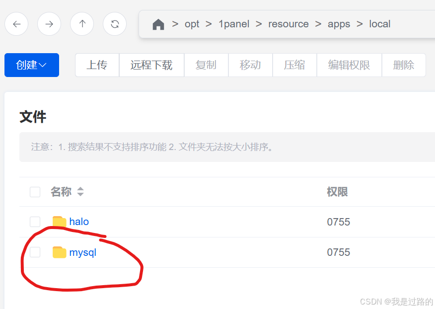Viewport: 435px width, 309px height.
Task: Open the mysql folder link
Action: point(82,253)
